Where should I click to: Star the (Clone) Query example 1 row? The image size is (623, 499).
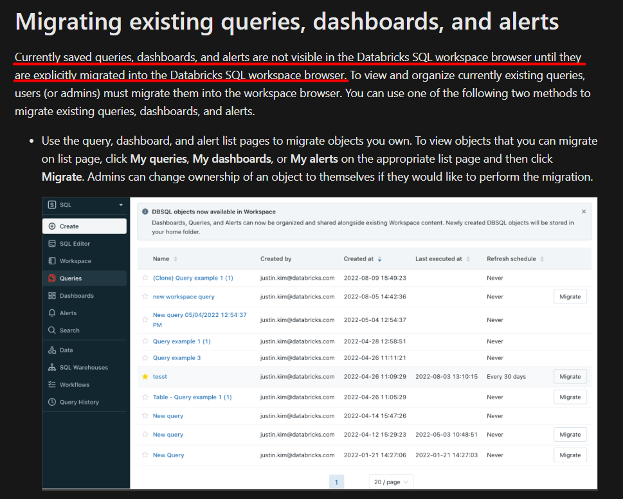(145, 277)
